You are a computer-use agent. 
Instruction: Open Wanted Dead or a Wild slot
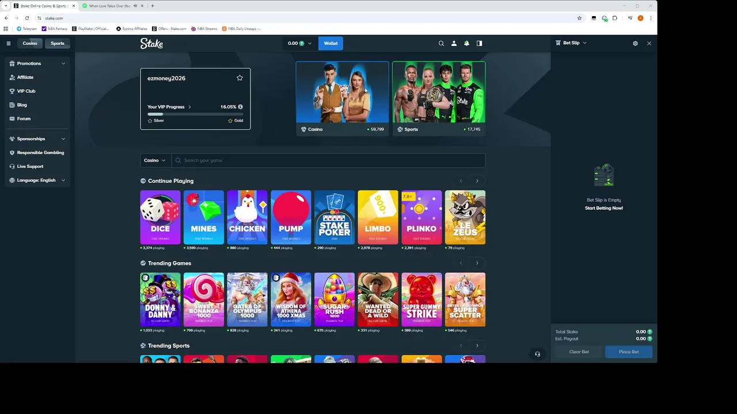[x=378, y=300]
